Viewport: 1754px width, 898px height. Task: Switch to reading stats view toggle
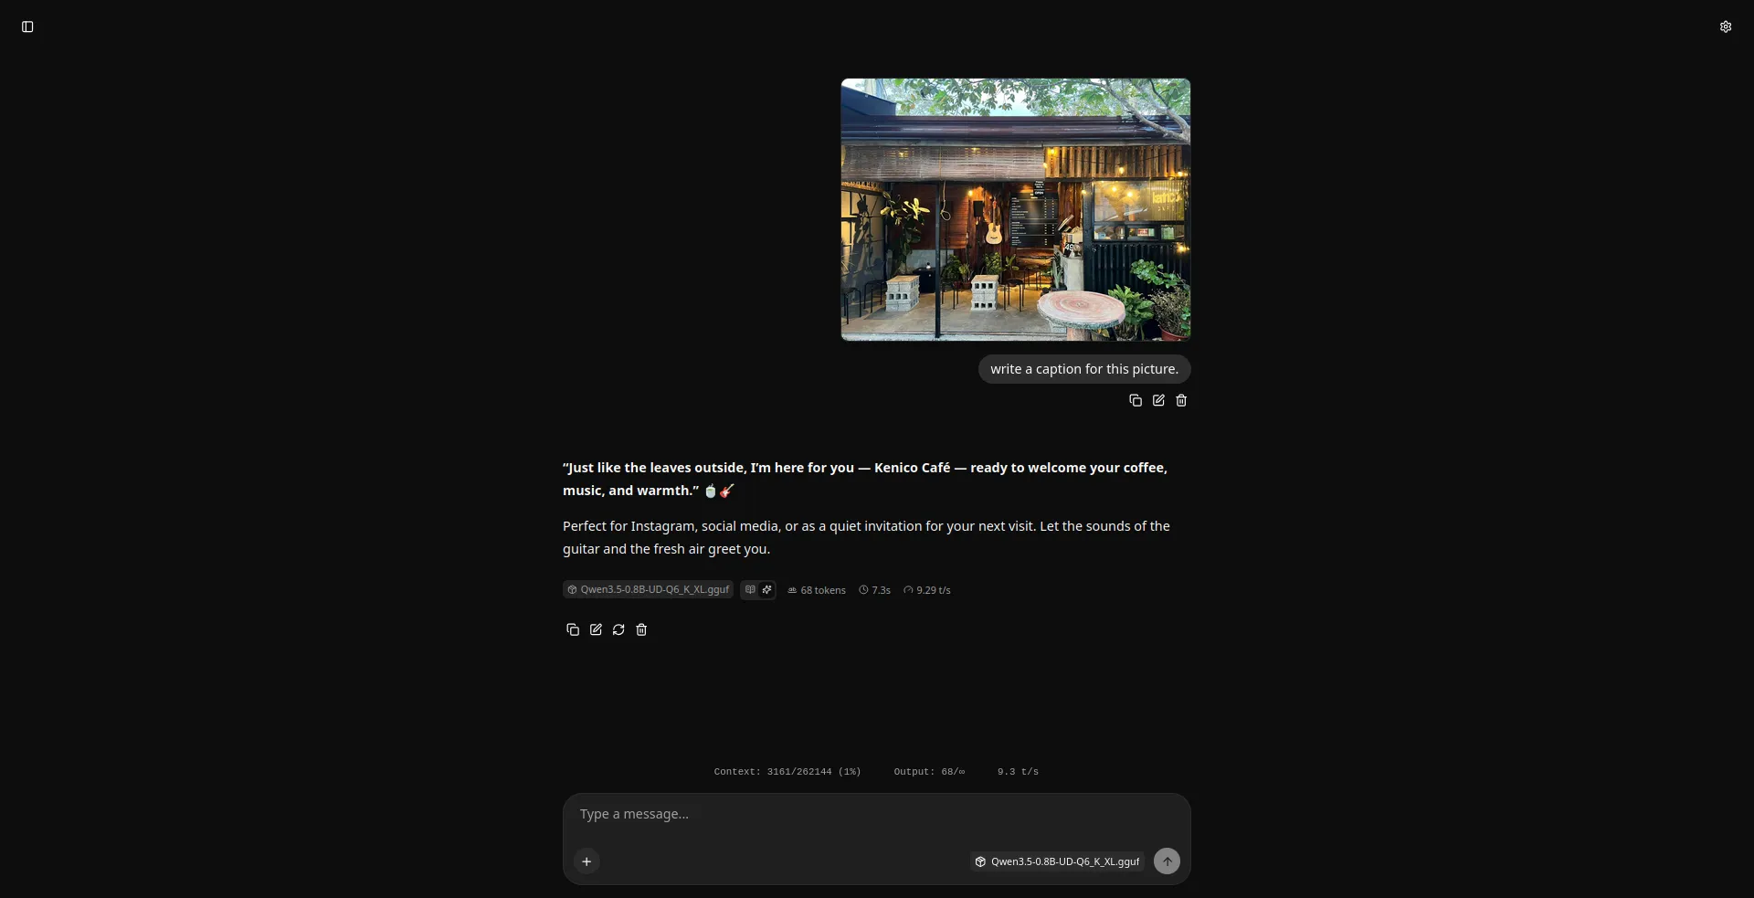click(x=750, y=589)
